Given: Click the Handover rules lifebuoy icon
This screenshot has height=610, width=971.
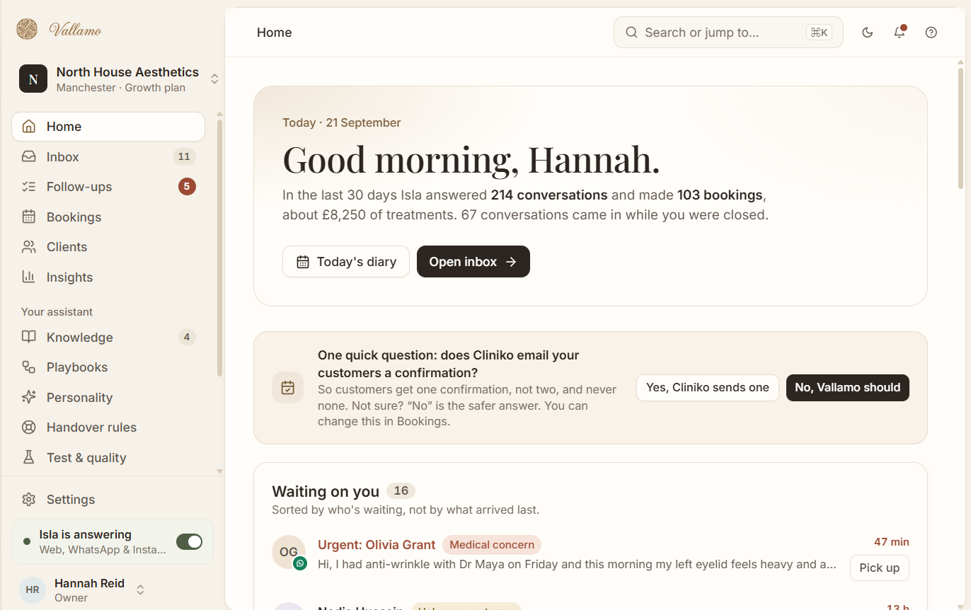Looking at the screenshot, I should (29, 427).
